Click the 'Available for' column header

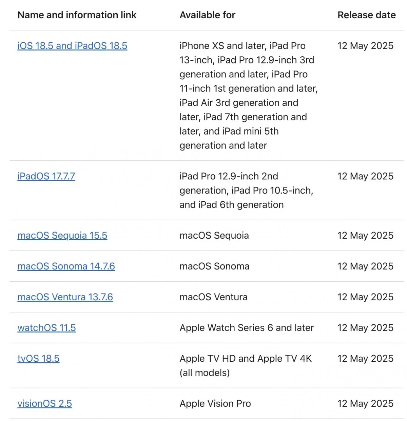207,15
